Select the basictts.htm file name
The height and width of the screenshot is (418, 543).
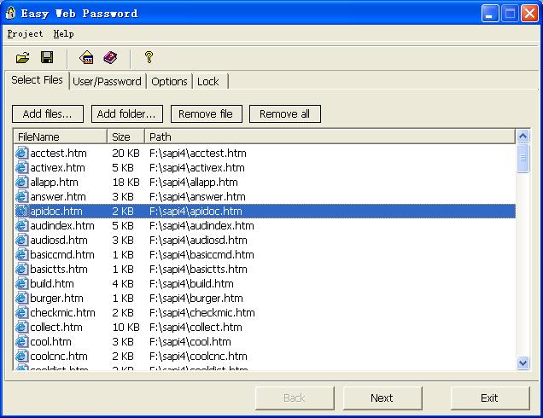[x=59, y=270]
